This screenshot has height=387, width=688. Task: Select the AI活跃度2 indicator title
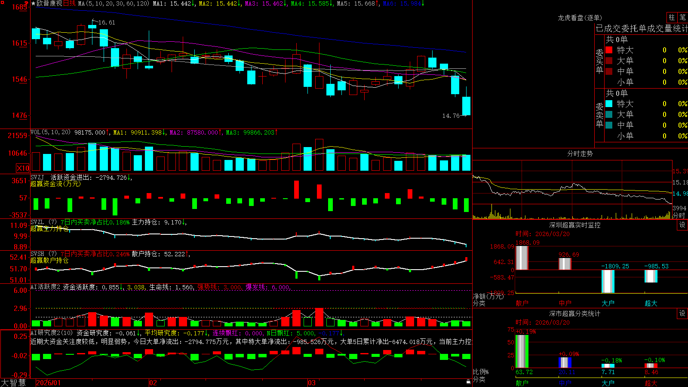[x=46, y=287]
